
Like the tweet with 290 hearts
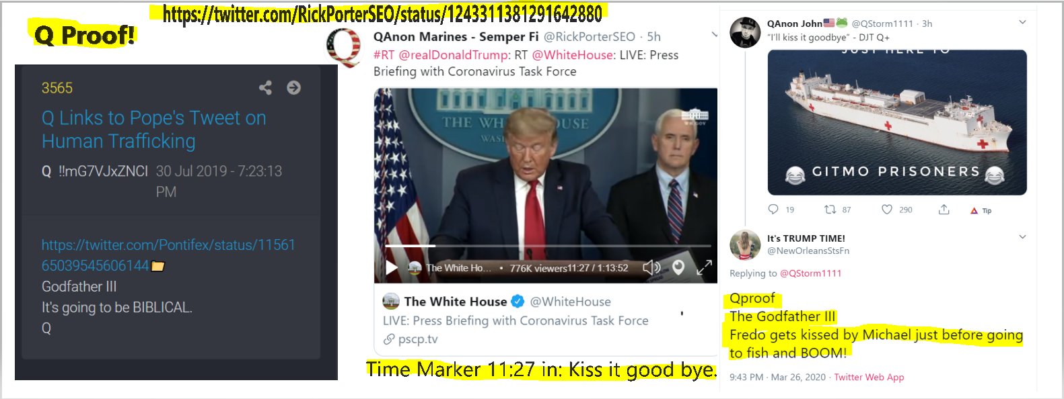(887, 210)
